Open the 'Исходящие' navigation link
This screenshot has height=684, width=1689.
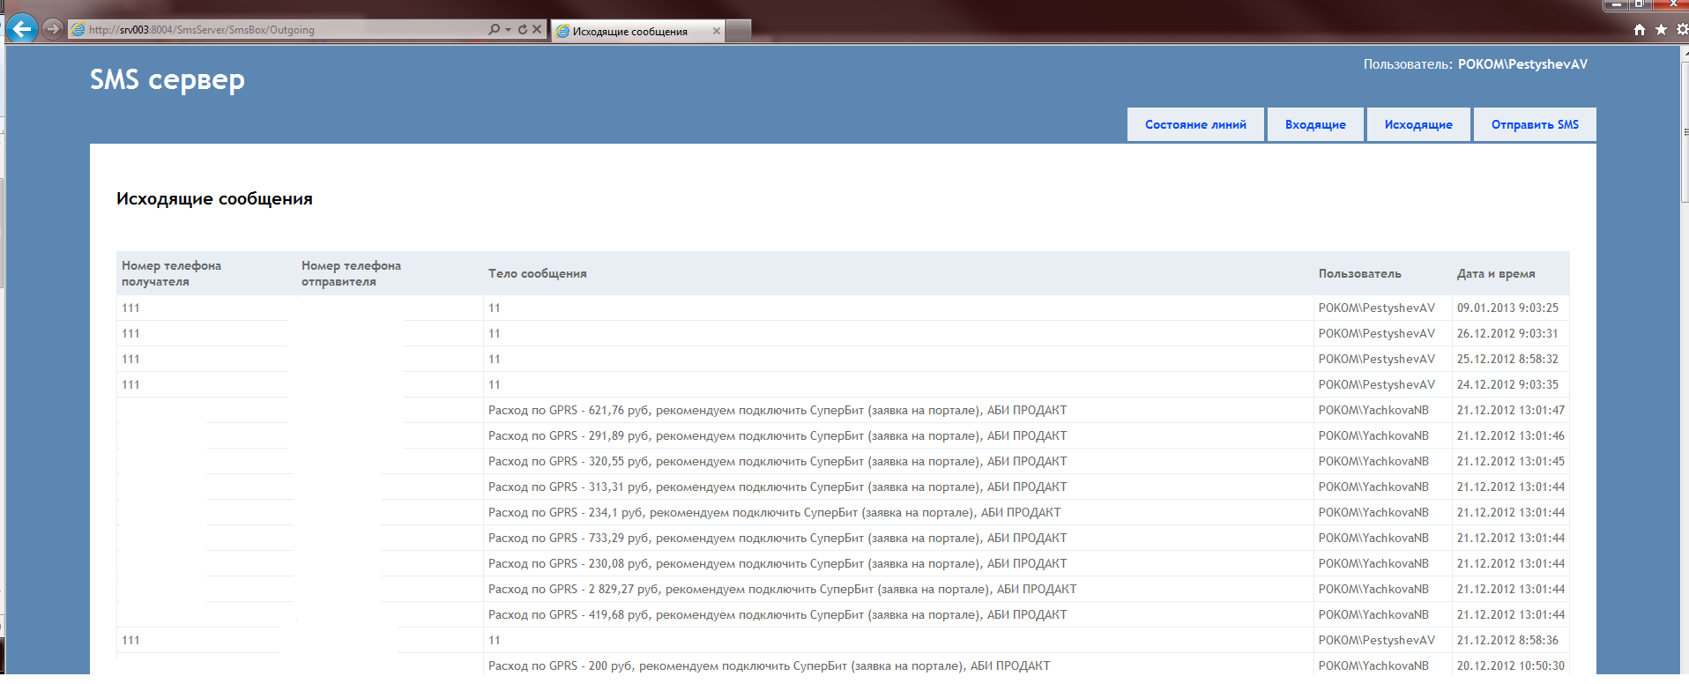(1417, 124)
